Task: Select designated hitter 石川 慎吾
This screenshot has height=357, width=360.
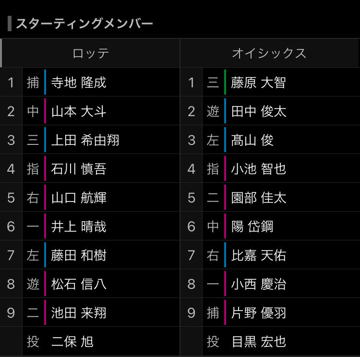Action: (79, 169)
